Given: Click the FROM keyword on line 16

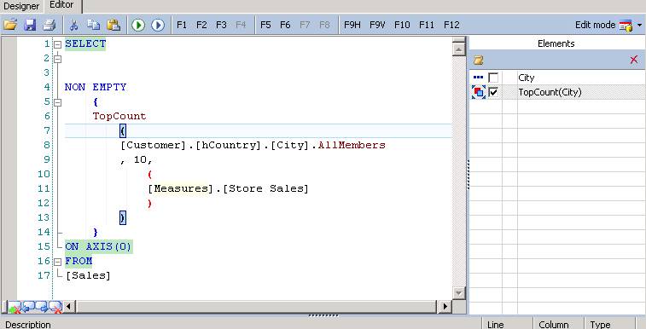Looking at the screenshot, I should click(x=79, y=261).
